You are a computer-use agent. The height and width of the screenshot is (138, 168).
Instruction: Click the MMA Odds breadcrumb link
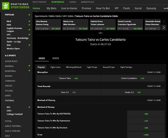coord(55,16)
